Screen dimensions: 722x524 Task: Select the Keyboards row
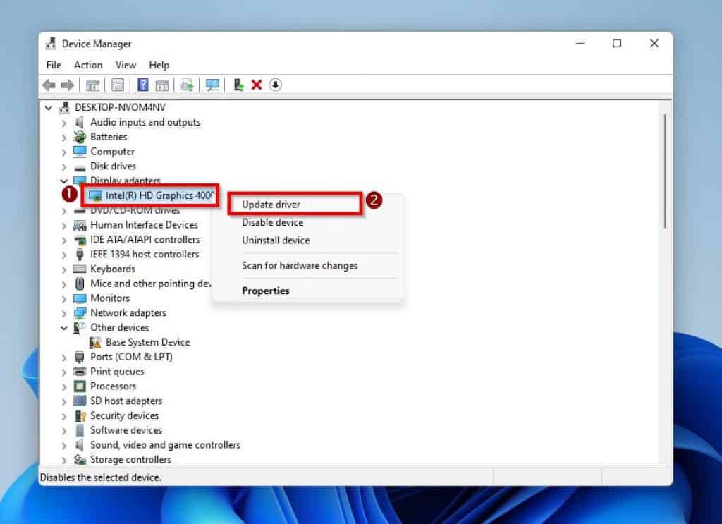point(113,269)
